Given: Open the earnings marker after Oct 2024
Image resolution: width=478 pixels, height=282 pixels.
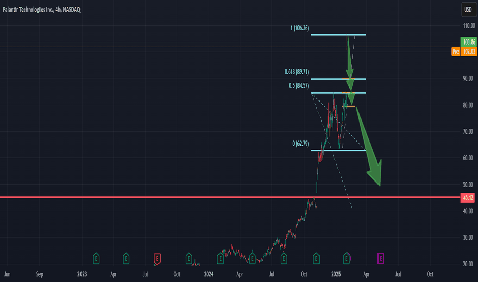Looking at the screenshot, I should [x=316, y=258].
